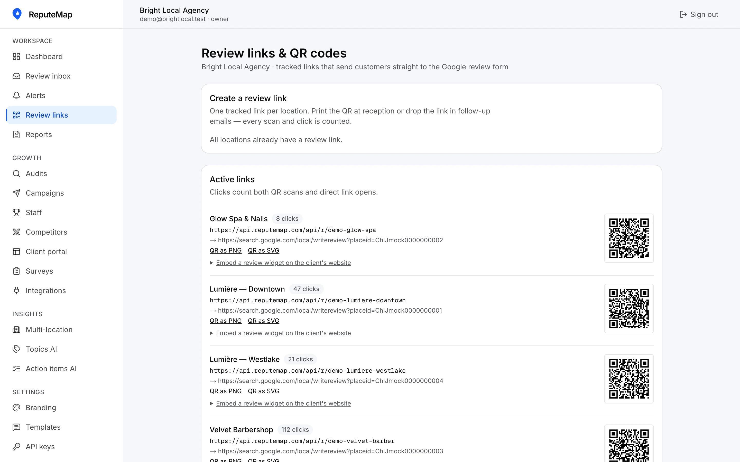Click the Reports document icon
This screenshot has width=740, height=462.
(x=16, y=135)
